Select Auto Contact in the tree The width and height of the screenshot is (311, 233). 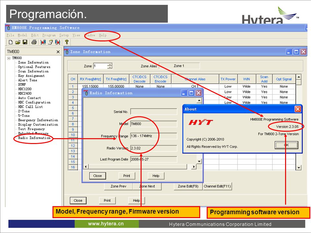(x=29, y=98)
